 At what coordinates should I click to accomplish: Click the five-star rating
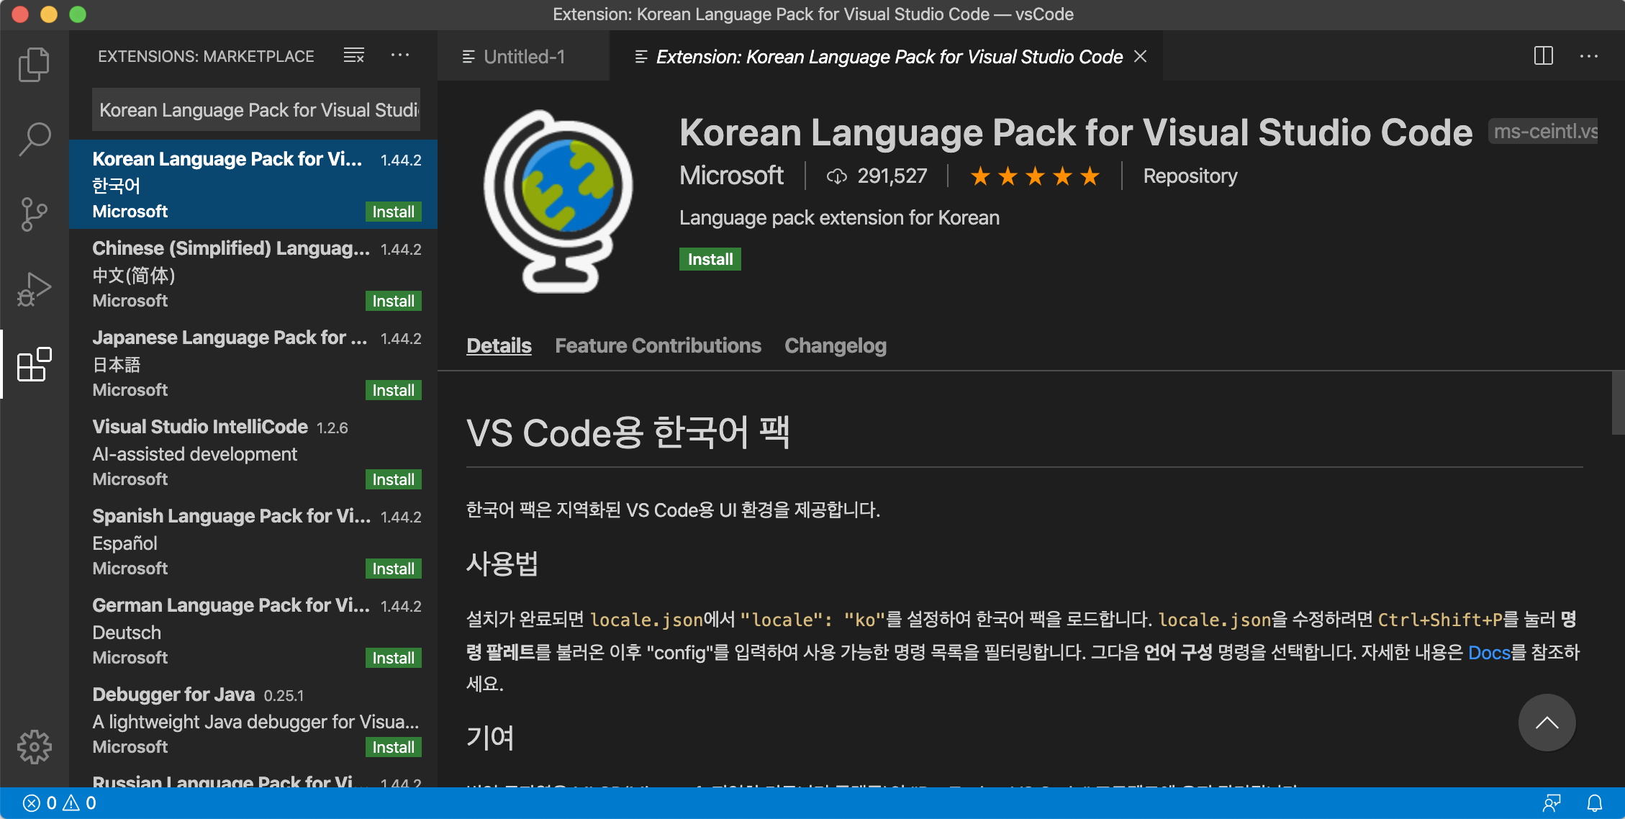tap(1035, 176)
